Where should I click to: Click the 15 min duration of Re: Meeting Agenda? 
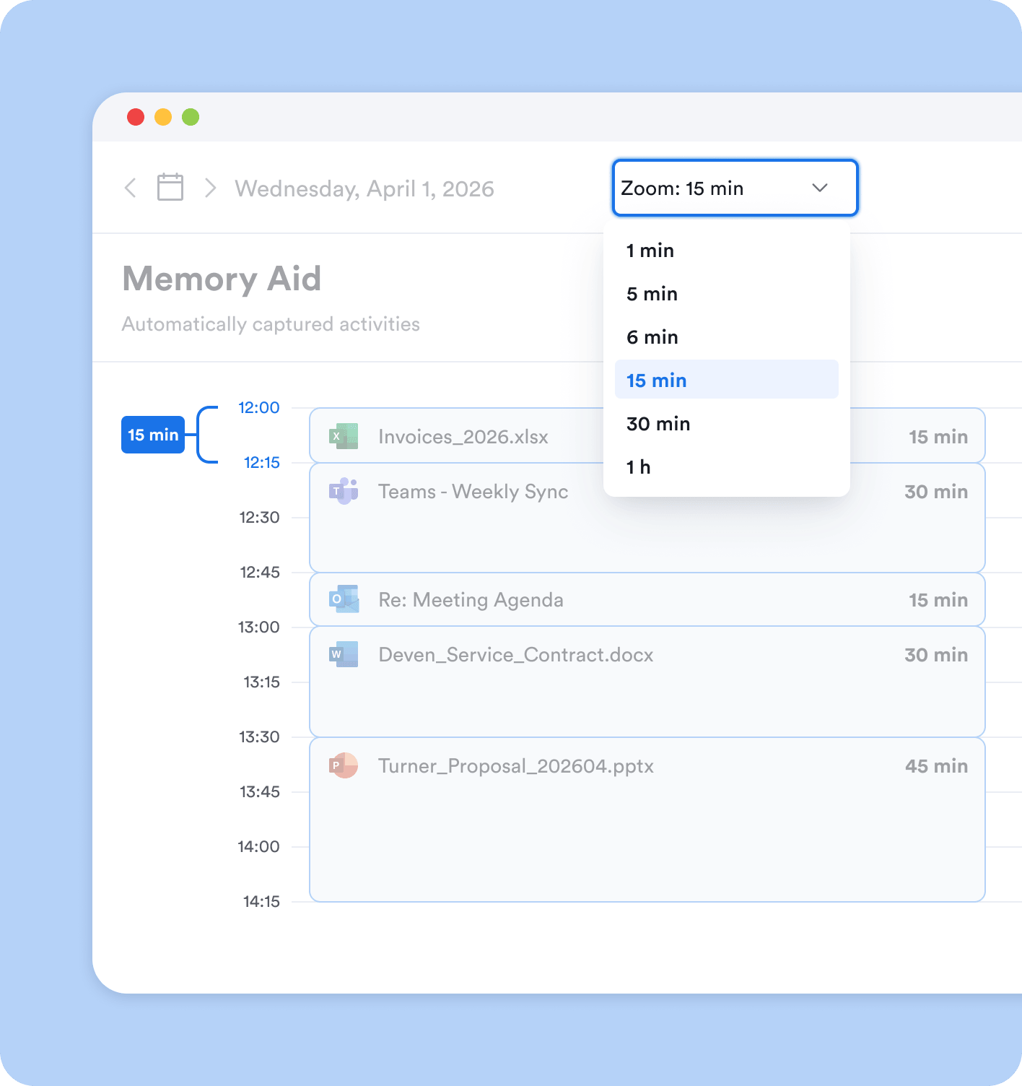(938, 599)
